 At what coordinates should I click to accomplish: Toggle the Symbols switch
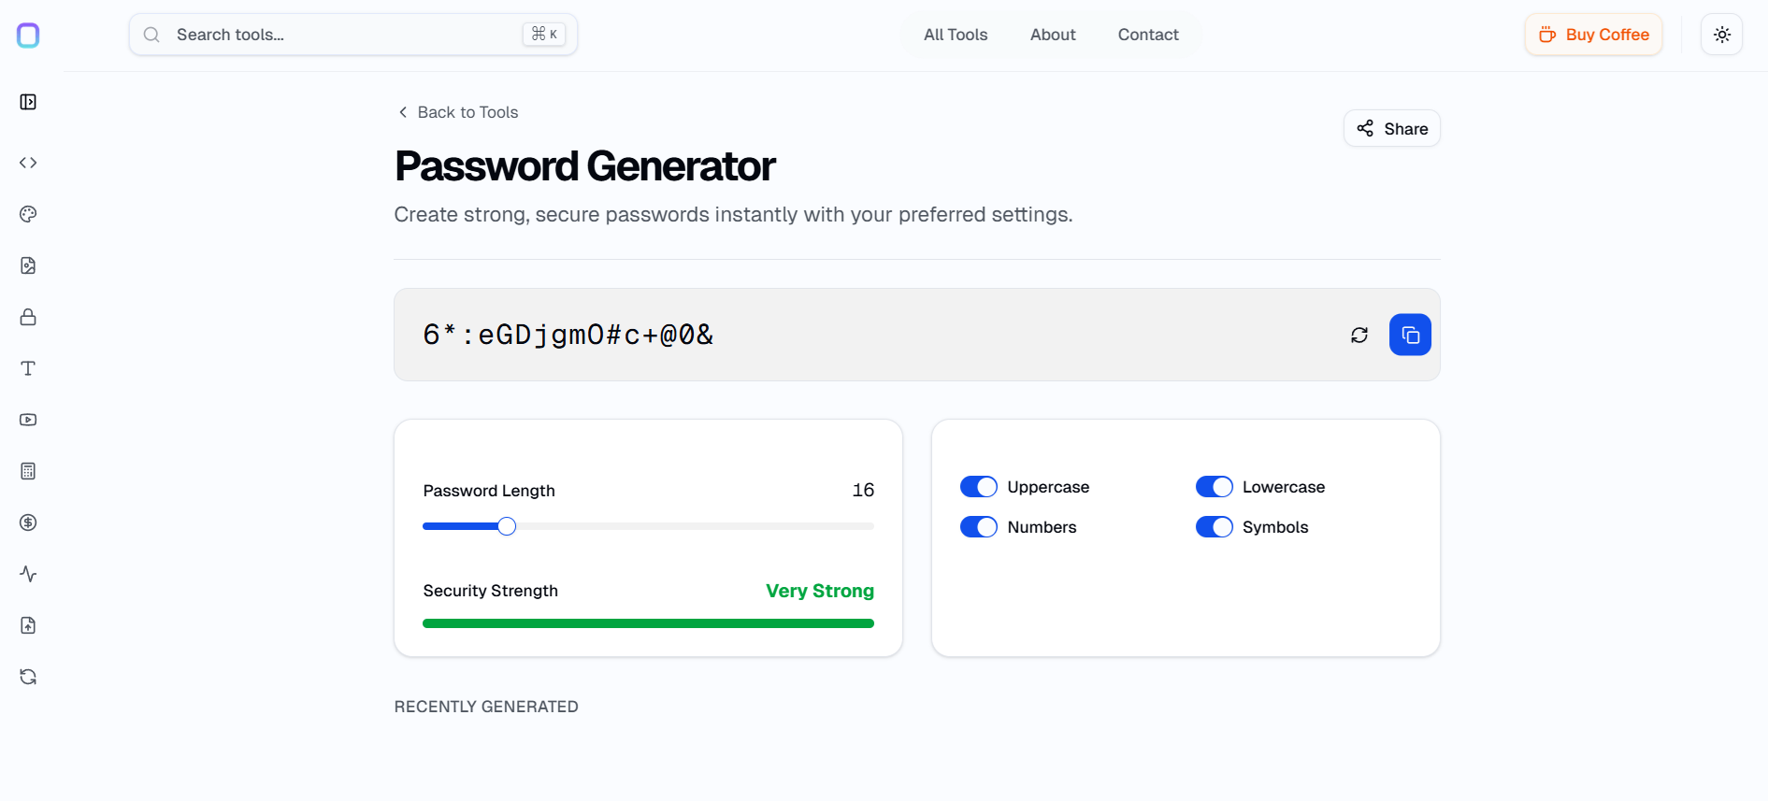(1215, 527)
